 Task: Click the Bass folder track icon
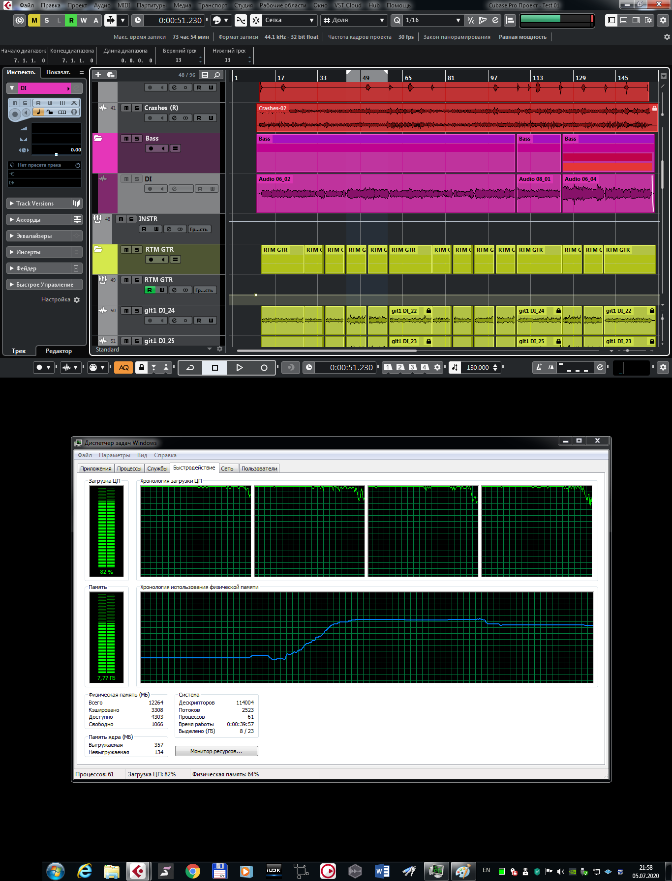click(x=98, y=139)
